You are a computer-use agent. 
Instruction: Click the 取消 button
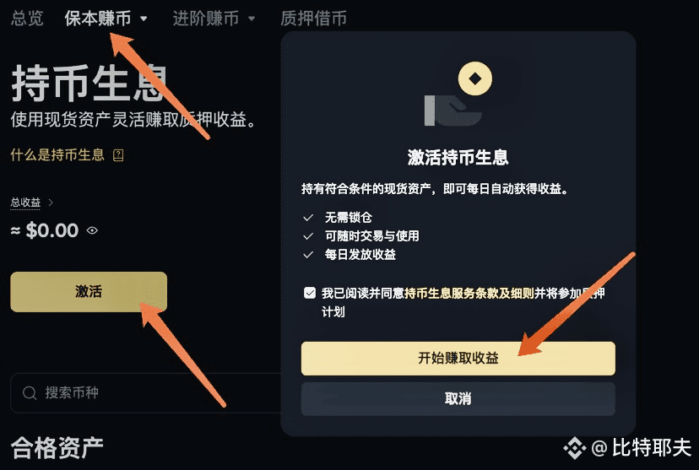coord(458,399)
